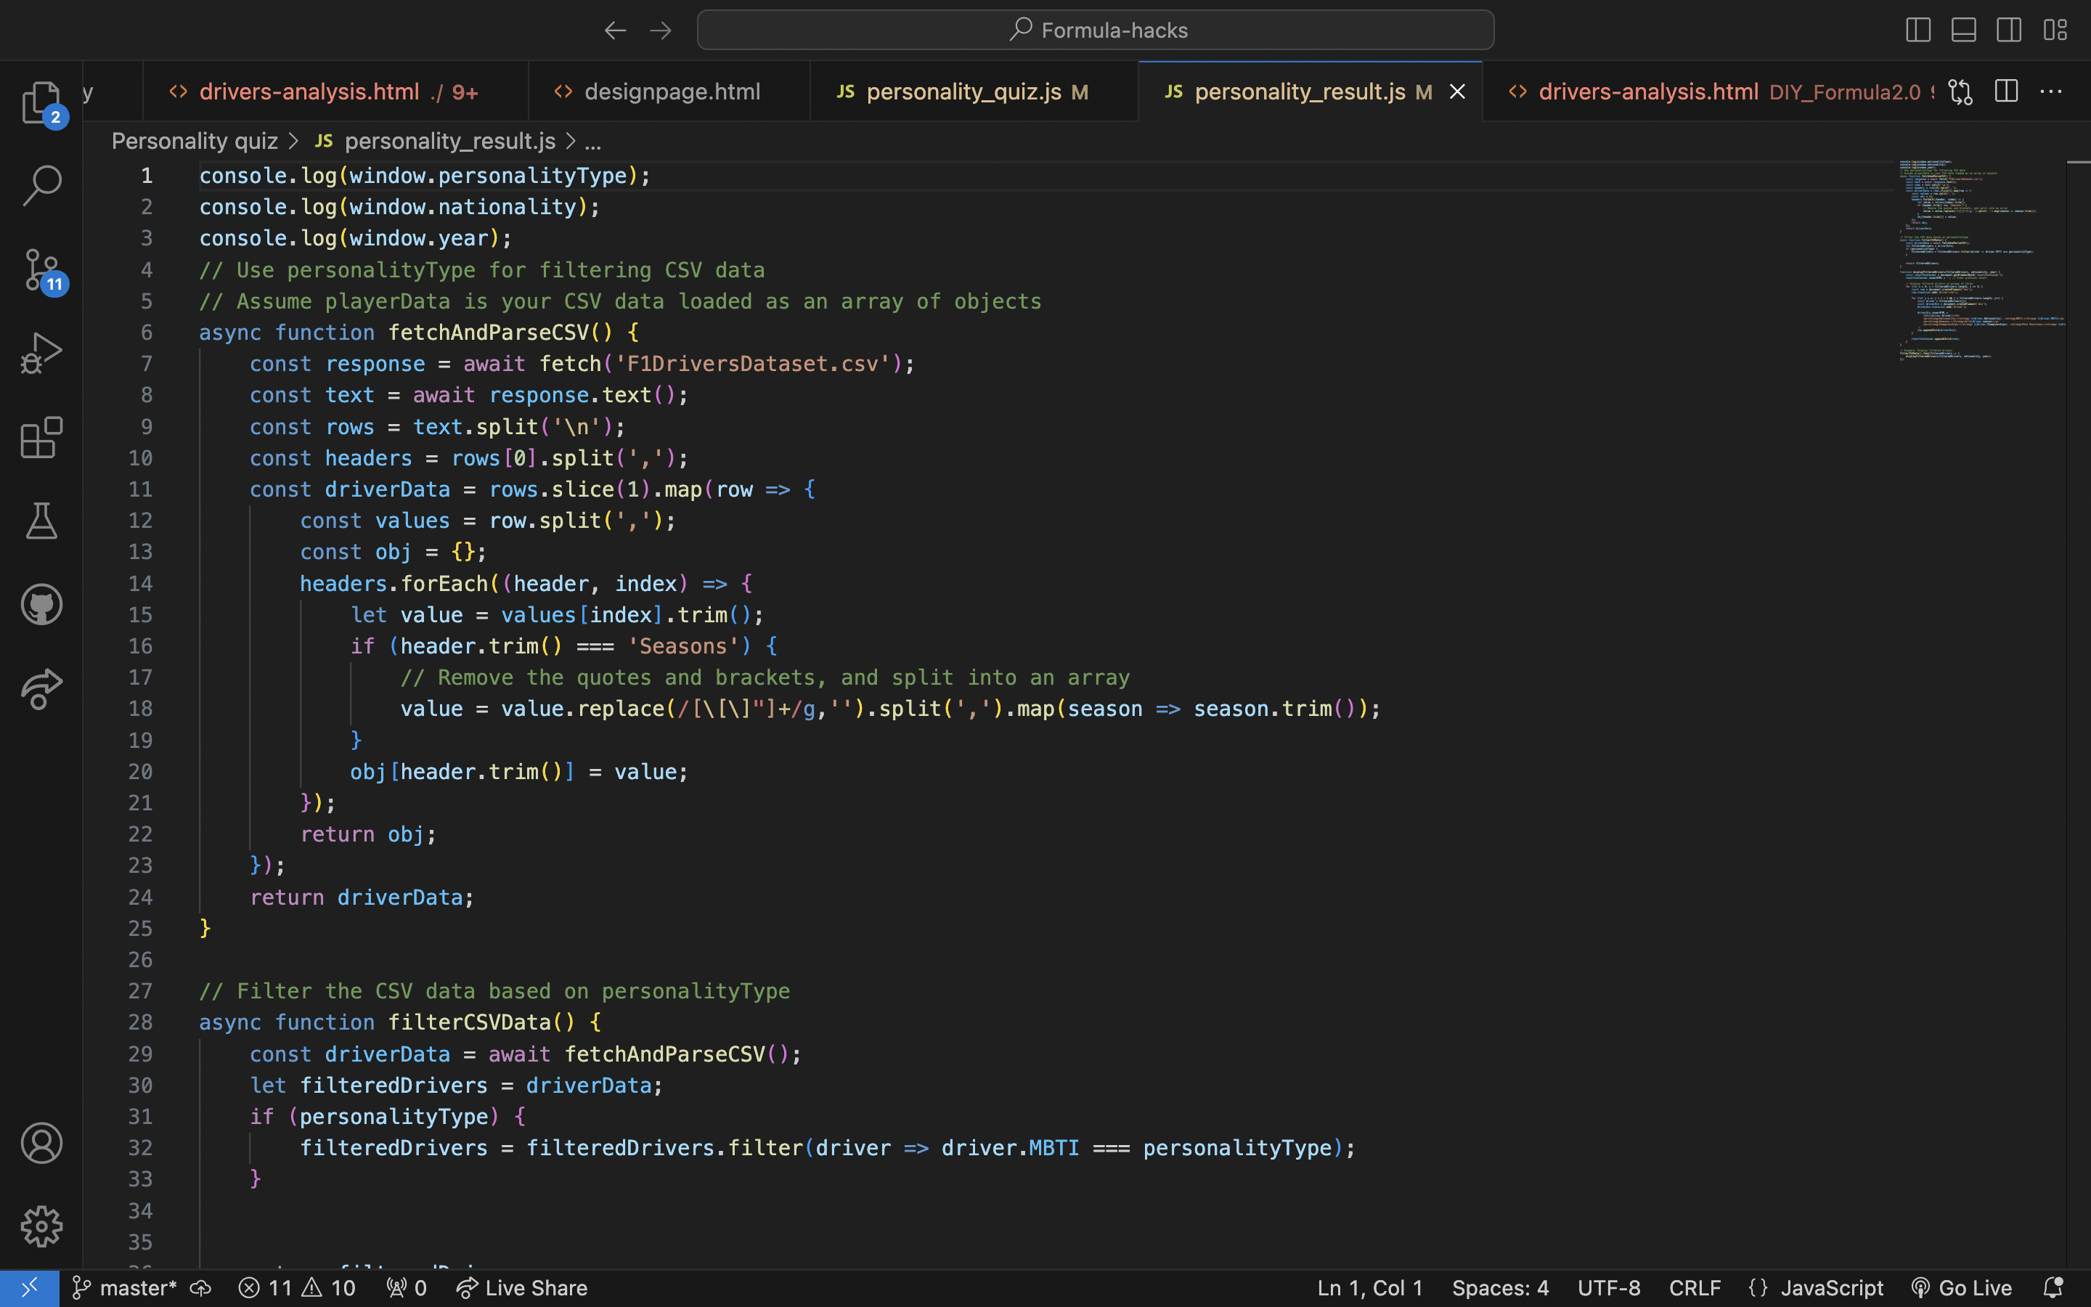
Task: Toggle the bottom Panel layout button
Action: [1963, 30]
